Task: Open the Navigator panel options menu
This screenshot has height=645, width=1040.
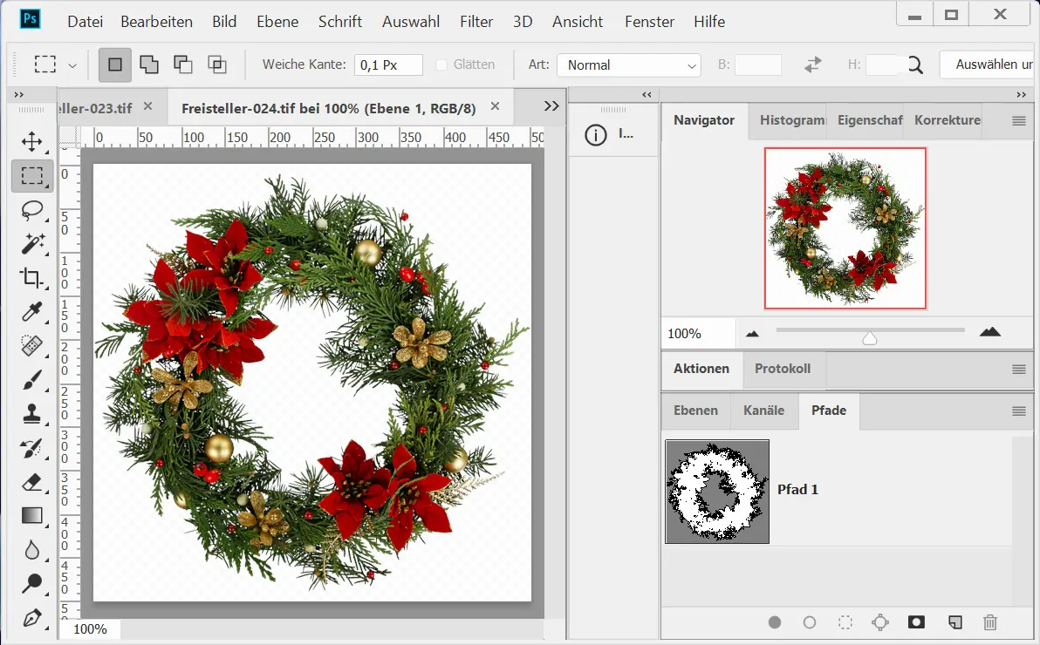Action: 1018,121
